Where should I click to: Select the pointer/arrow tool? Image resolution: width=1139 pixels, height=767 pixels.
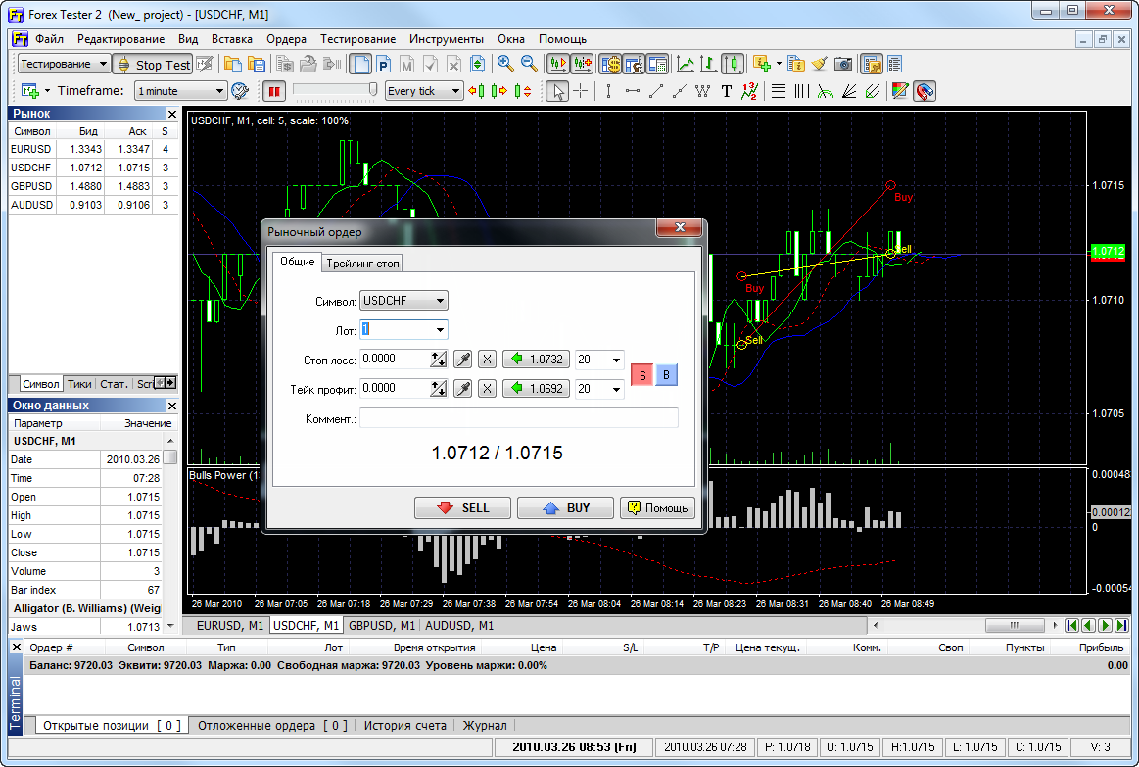click(x=557, y=90)
